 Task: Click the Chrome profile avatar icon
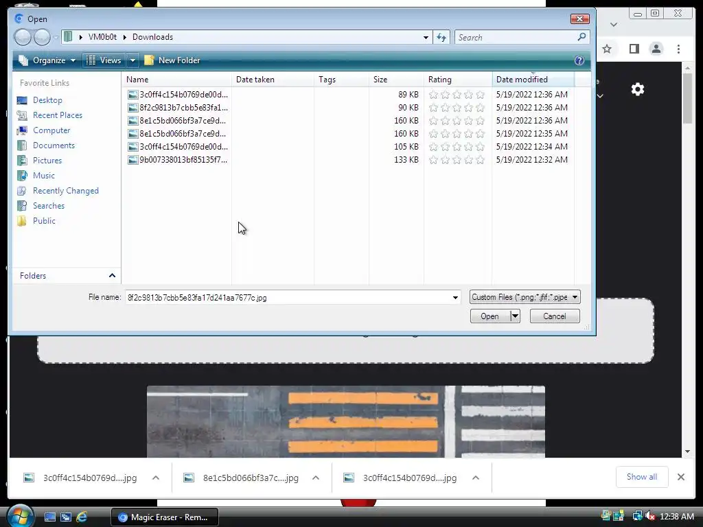click(656, 49)
